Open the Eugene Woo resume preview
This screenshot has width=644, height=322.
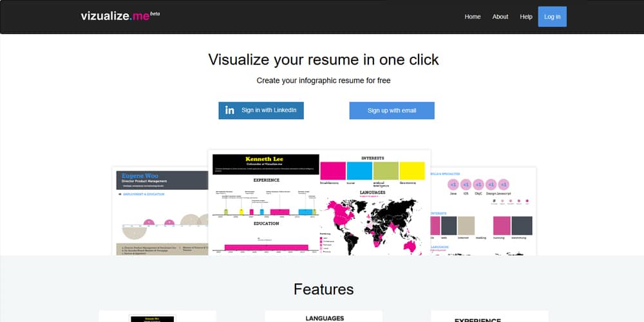(x=160, y=211)
